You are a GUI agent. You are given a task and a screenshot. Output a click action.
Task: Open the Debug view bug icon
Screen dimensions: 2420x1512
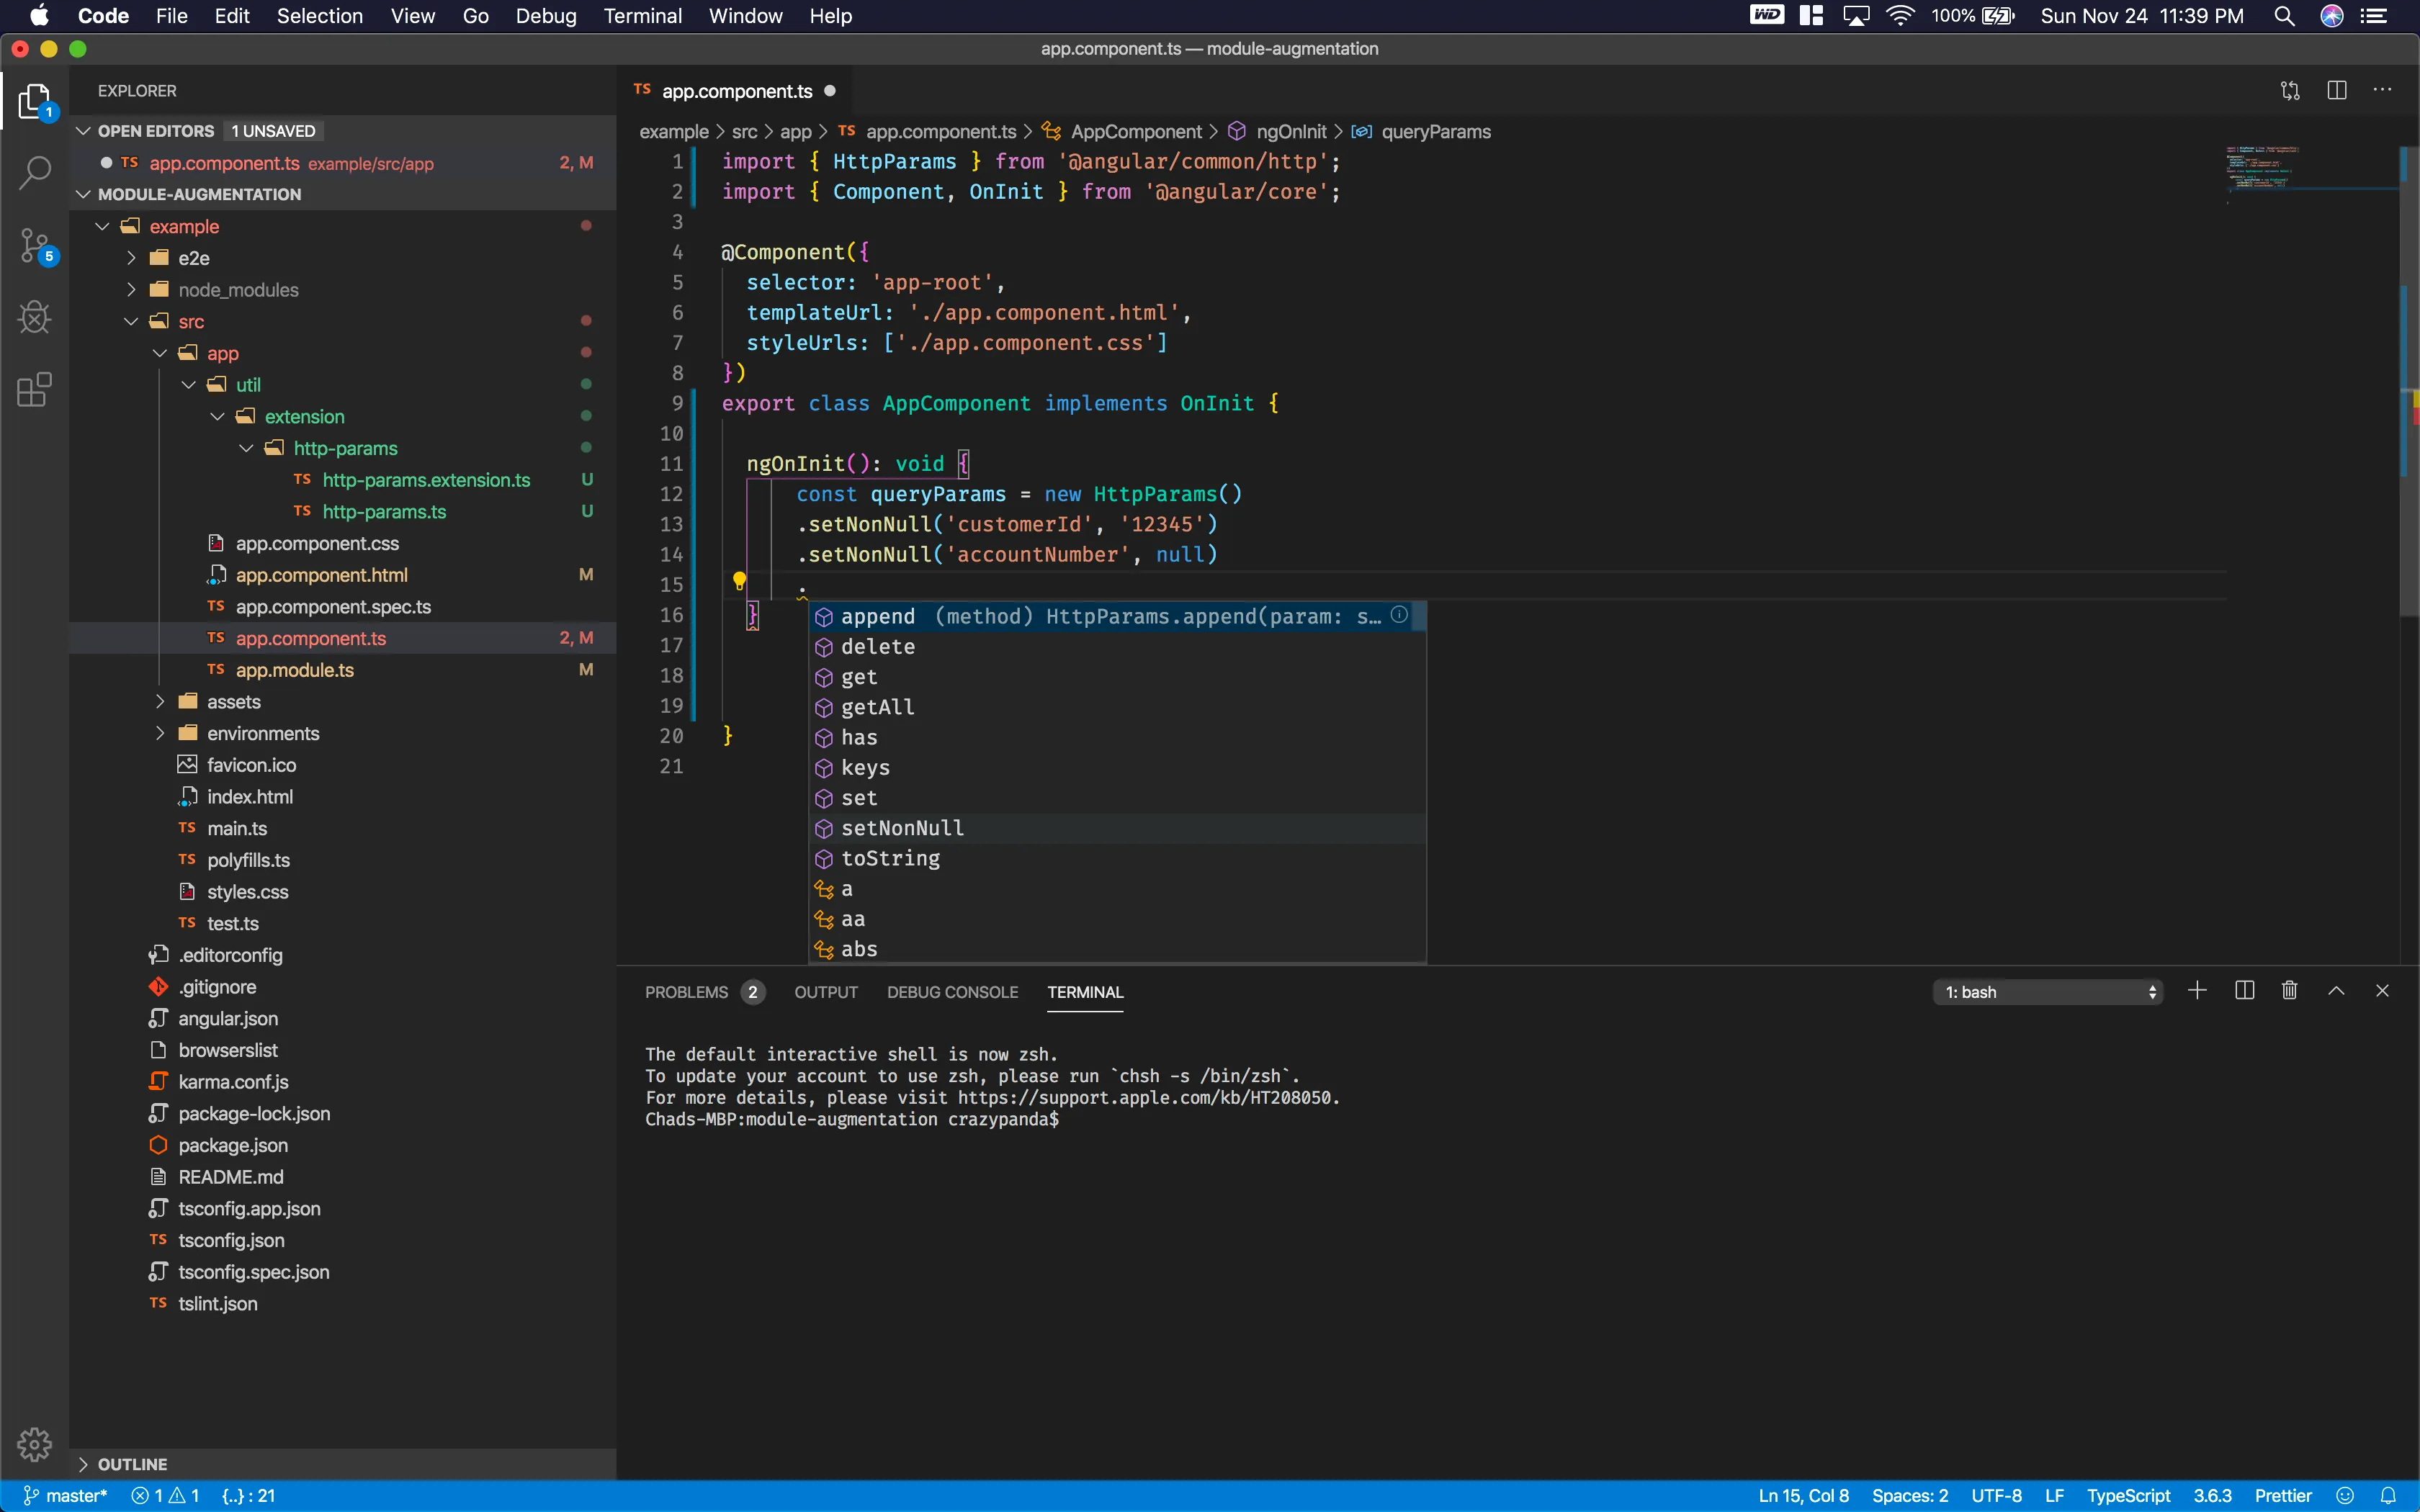[x=35, y=318]
